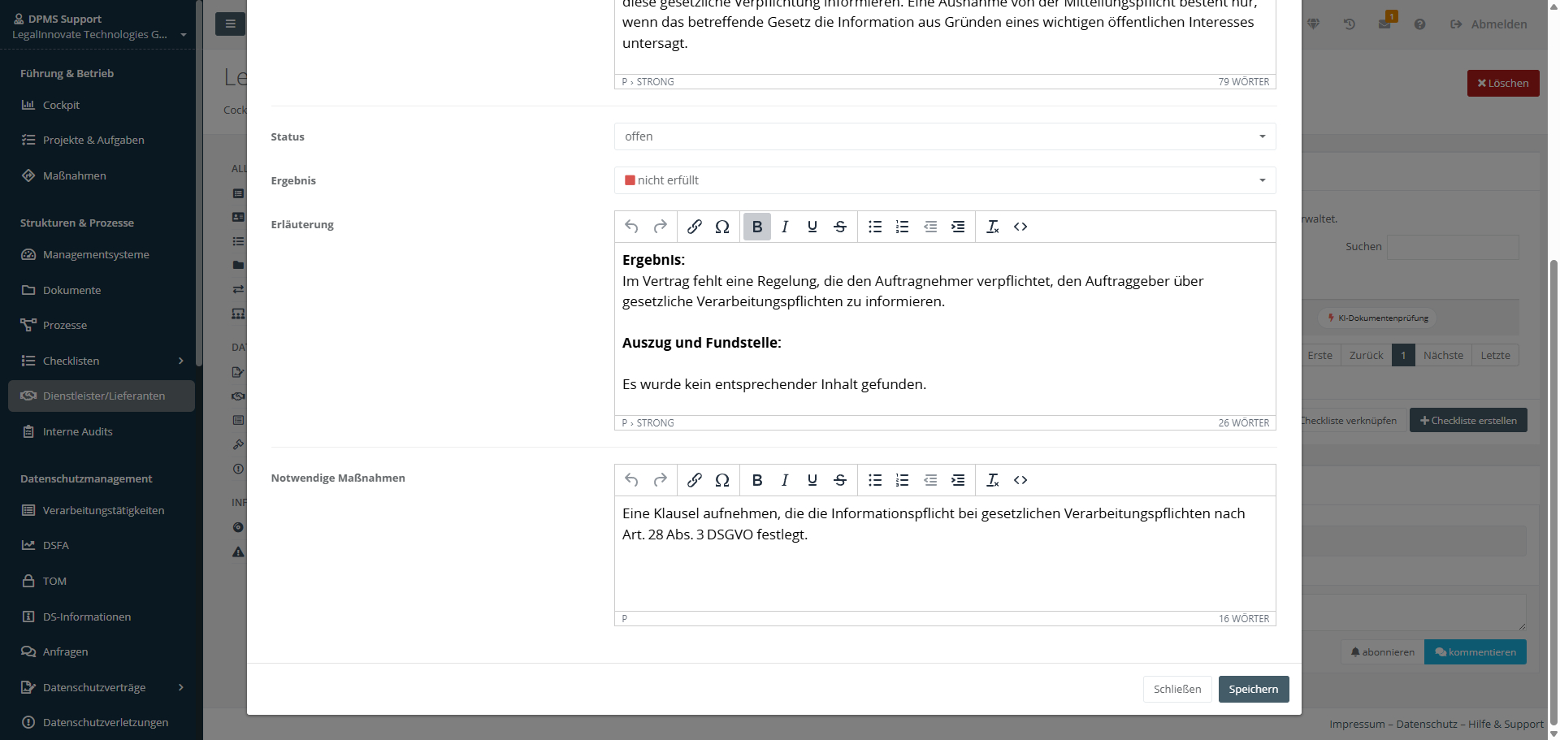Screen dimensions: 1560x740
Task: Open the Ergebnis dropdown showing nicht erfüllt
Action: pyautogui.click(x=944, y=180)
